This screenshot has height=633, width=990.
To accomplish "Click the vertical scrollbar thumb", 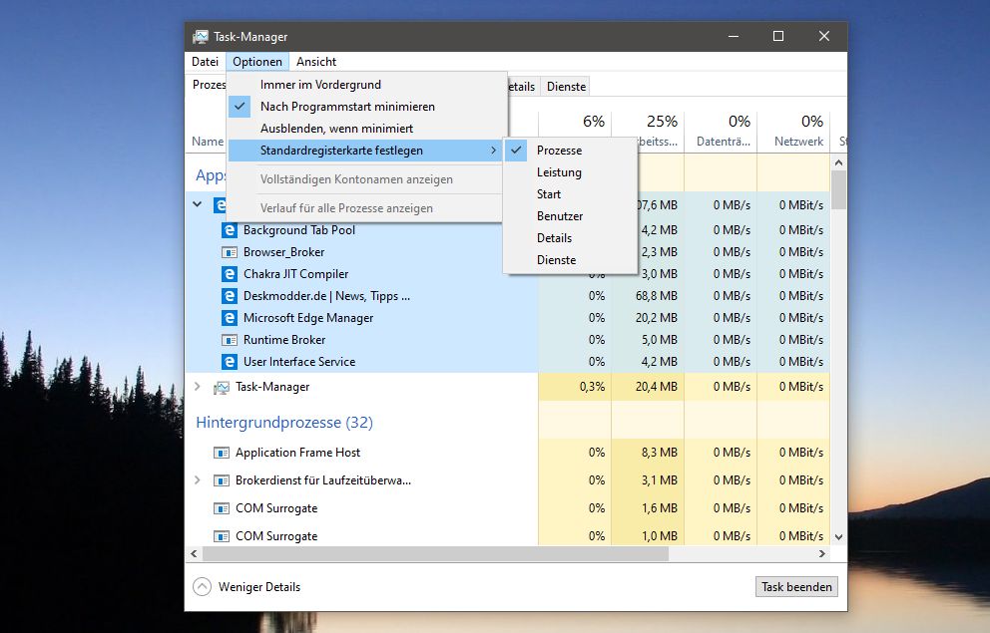I will (838, 189).
